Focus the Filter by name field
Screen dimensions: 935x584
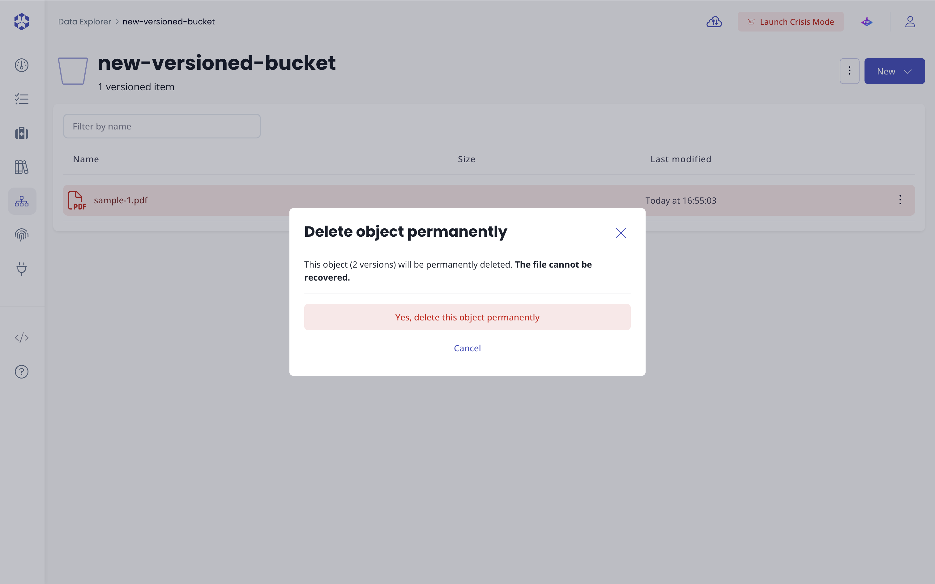click(x=162, y=126)
